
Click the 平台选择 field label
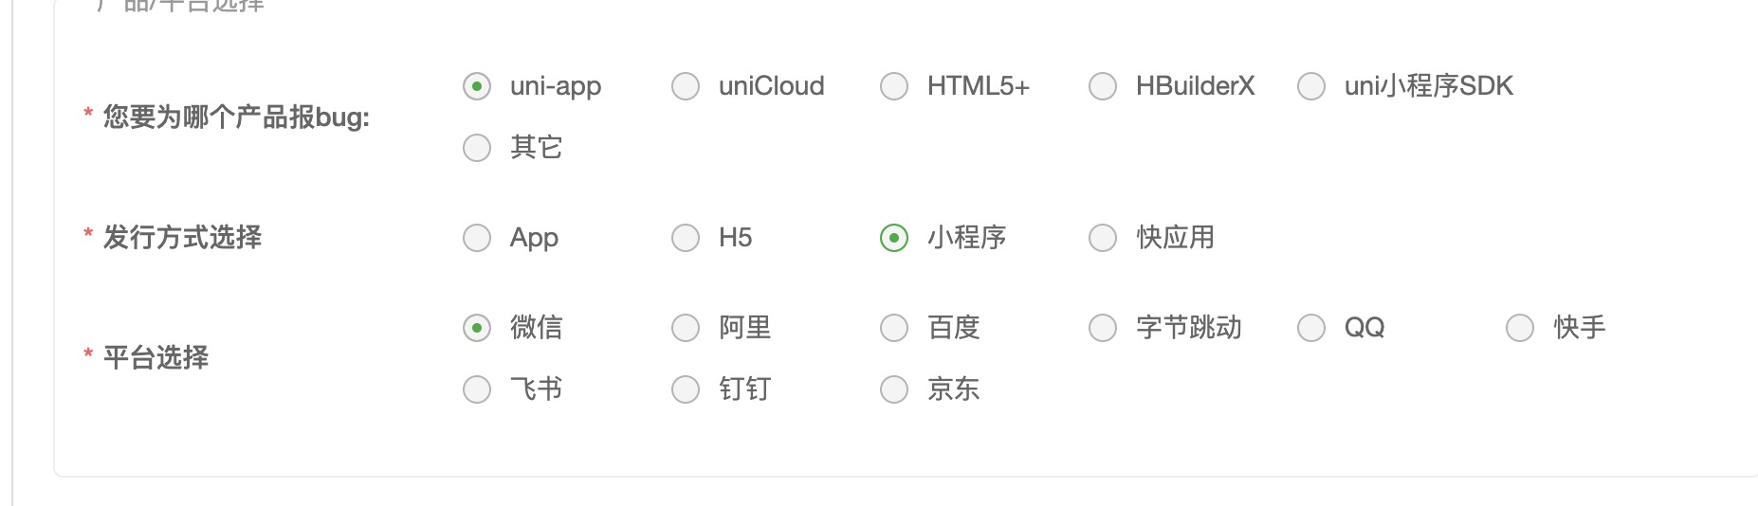(156, 358)
